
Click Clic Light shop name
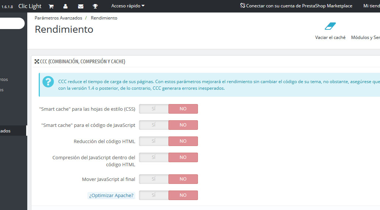click(x=30, y=6)
